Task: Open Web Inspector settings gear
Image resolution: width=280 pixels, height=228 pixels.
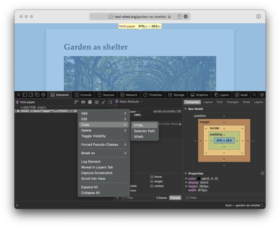Action: click(262, 95)
